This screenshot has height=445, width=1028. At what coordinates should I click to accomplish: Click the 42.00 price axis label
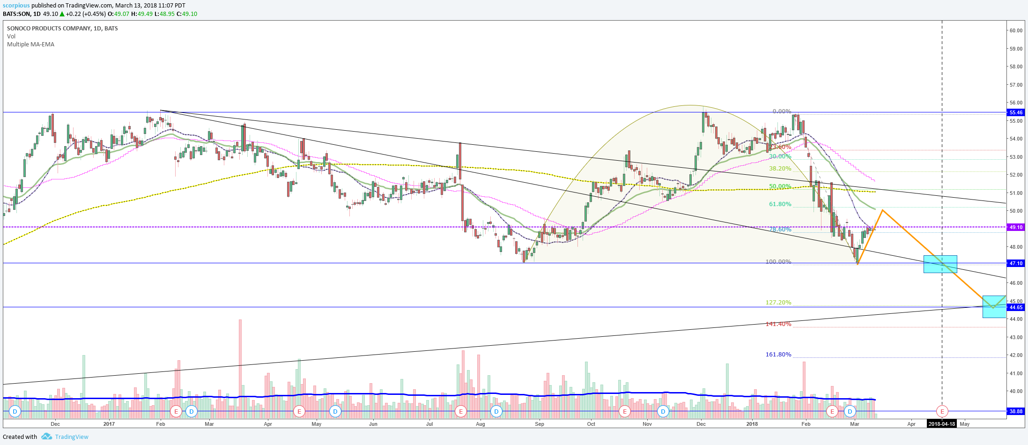pos(1016,356)
